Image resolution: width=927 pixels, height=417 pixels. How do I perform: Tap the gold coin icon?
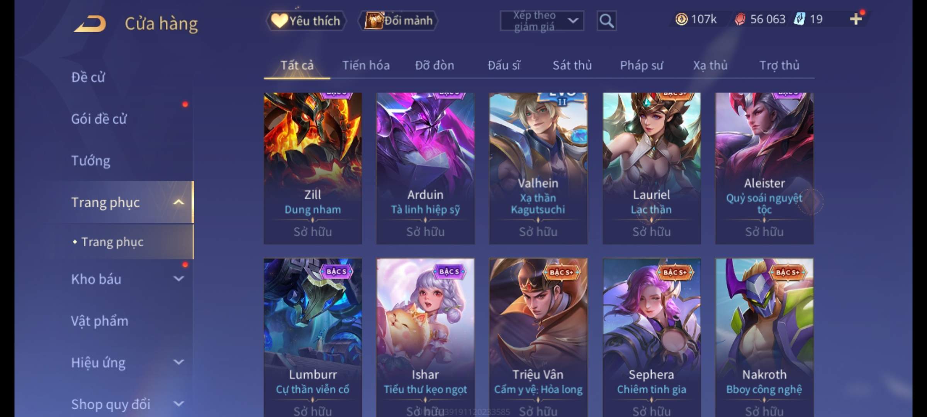681,19
